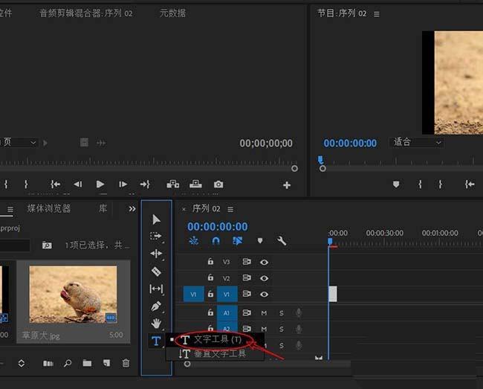Toggle nest sequence insert button
This screenshot has height=389, width=483.
194,240
